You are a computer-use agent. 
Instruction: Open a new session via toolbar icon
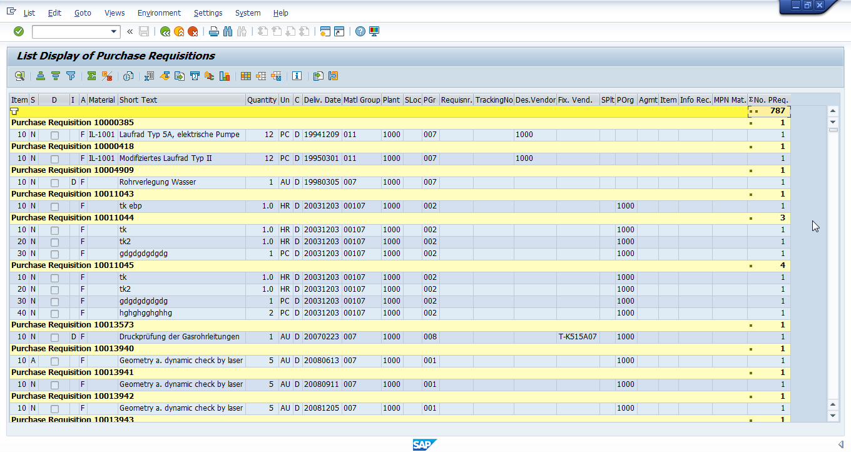[x=325, y=31]
